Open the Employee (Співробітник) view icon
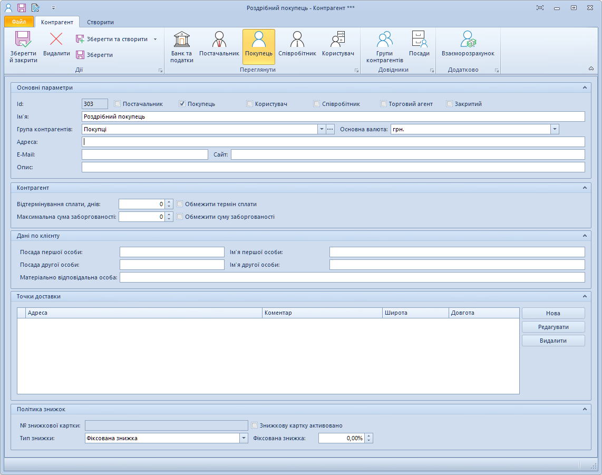The image size is (602, 475). pyautogui.click(x=297, y=46)
